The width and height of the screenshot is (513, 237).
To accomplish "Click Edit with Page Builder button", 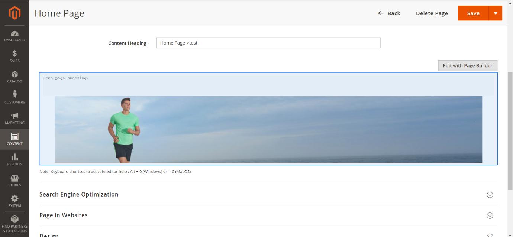I will 467,66.
